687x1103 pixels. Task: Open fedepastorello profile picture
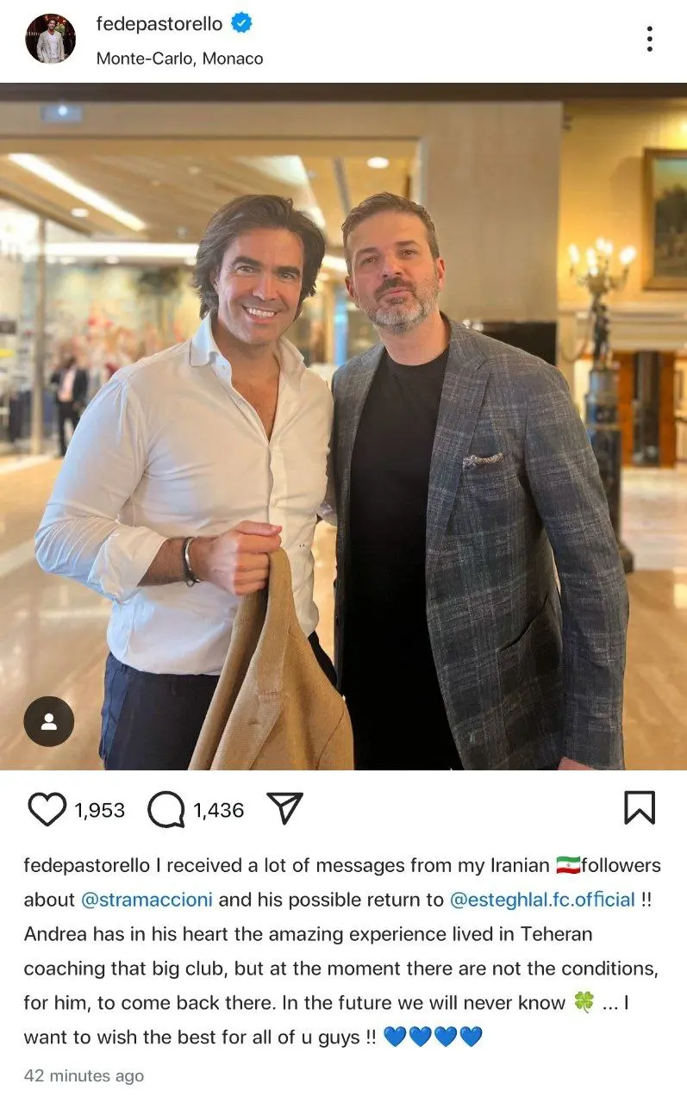pyautogui.click(x=50, y=39)
